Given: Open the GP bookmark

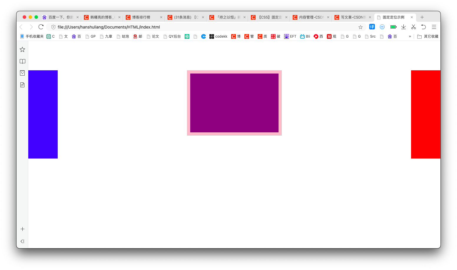Looking at the screenshot, I should (90, 36).
